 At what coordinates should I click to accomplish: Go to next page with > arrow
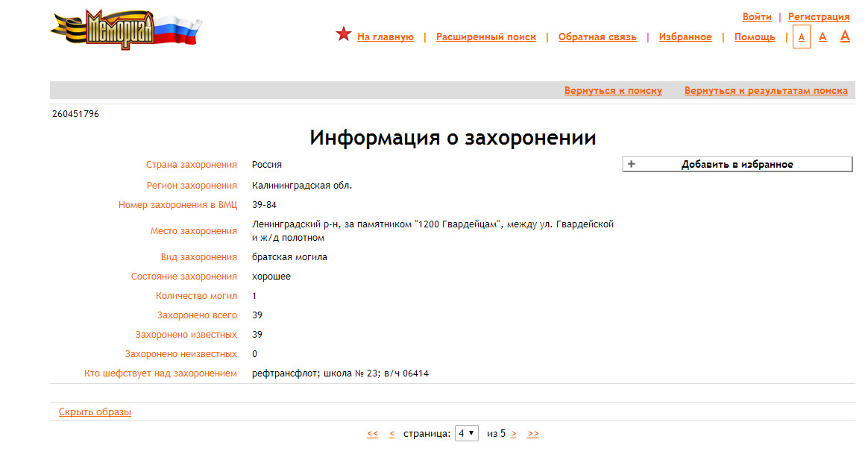(514, 434)
